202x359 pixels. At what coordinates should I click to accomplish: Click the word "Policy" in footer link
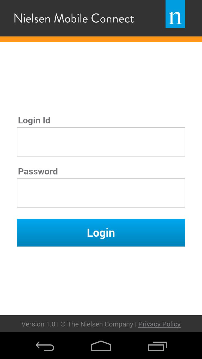(171, 324)
